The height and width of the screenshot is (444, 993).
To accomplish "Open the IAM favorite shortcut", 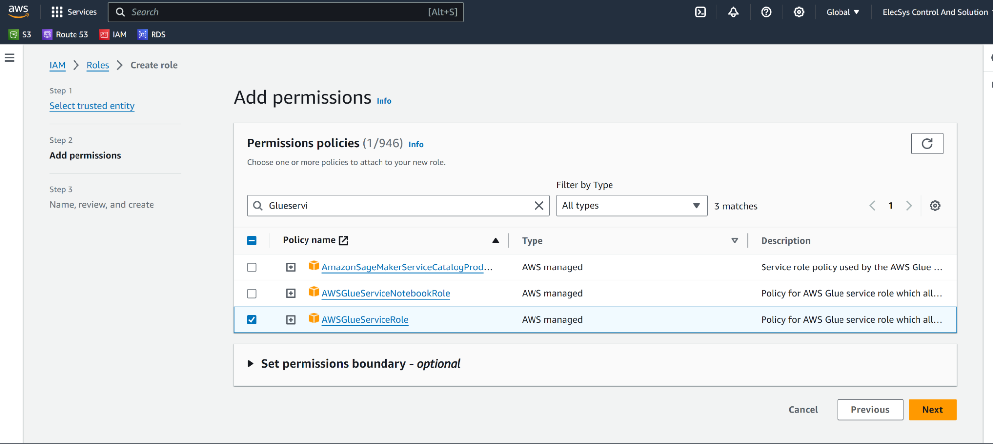I will pos(113,34).
